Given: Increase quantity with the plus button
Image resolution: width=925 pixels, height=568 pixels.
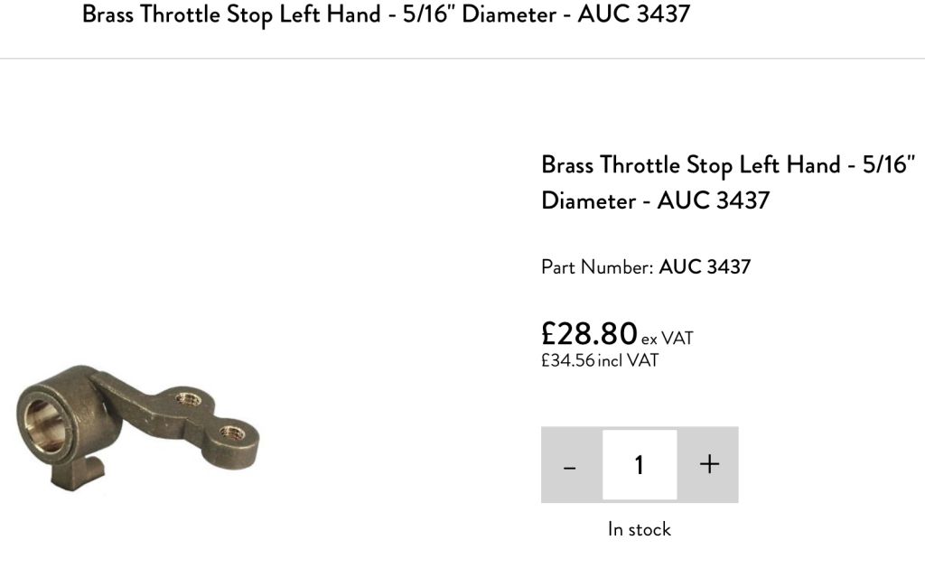Looking at the screenshot, I should [x=708, y=465].
